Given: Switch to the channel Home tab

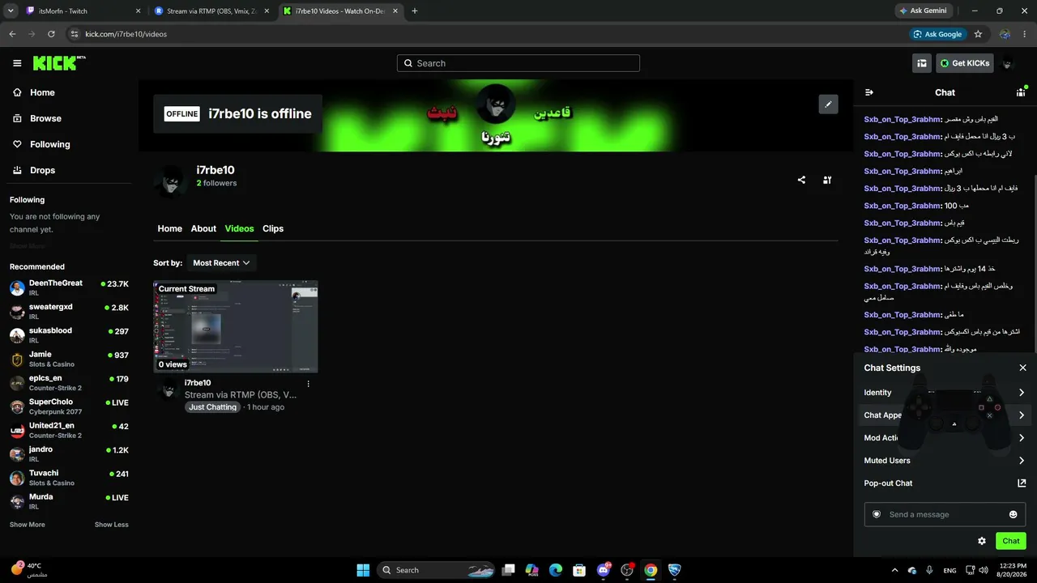Looking at the screenshot, I should tap(169, 228).
